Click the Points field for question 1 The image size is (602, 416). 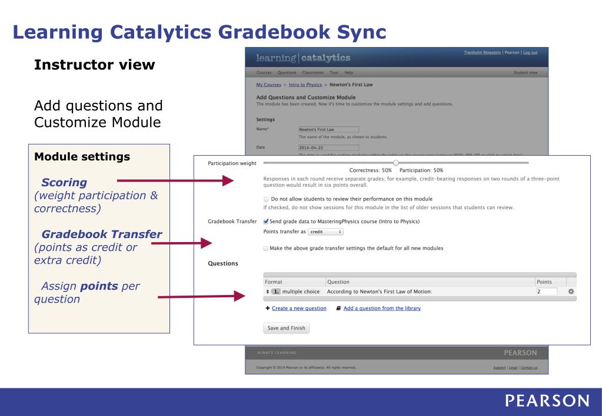tap(547, 291)
